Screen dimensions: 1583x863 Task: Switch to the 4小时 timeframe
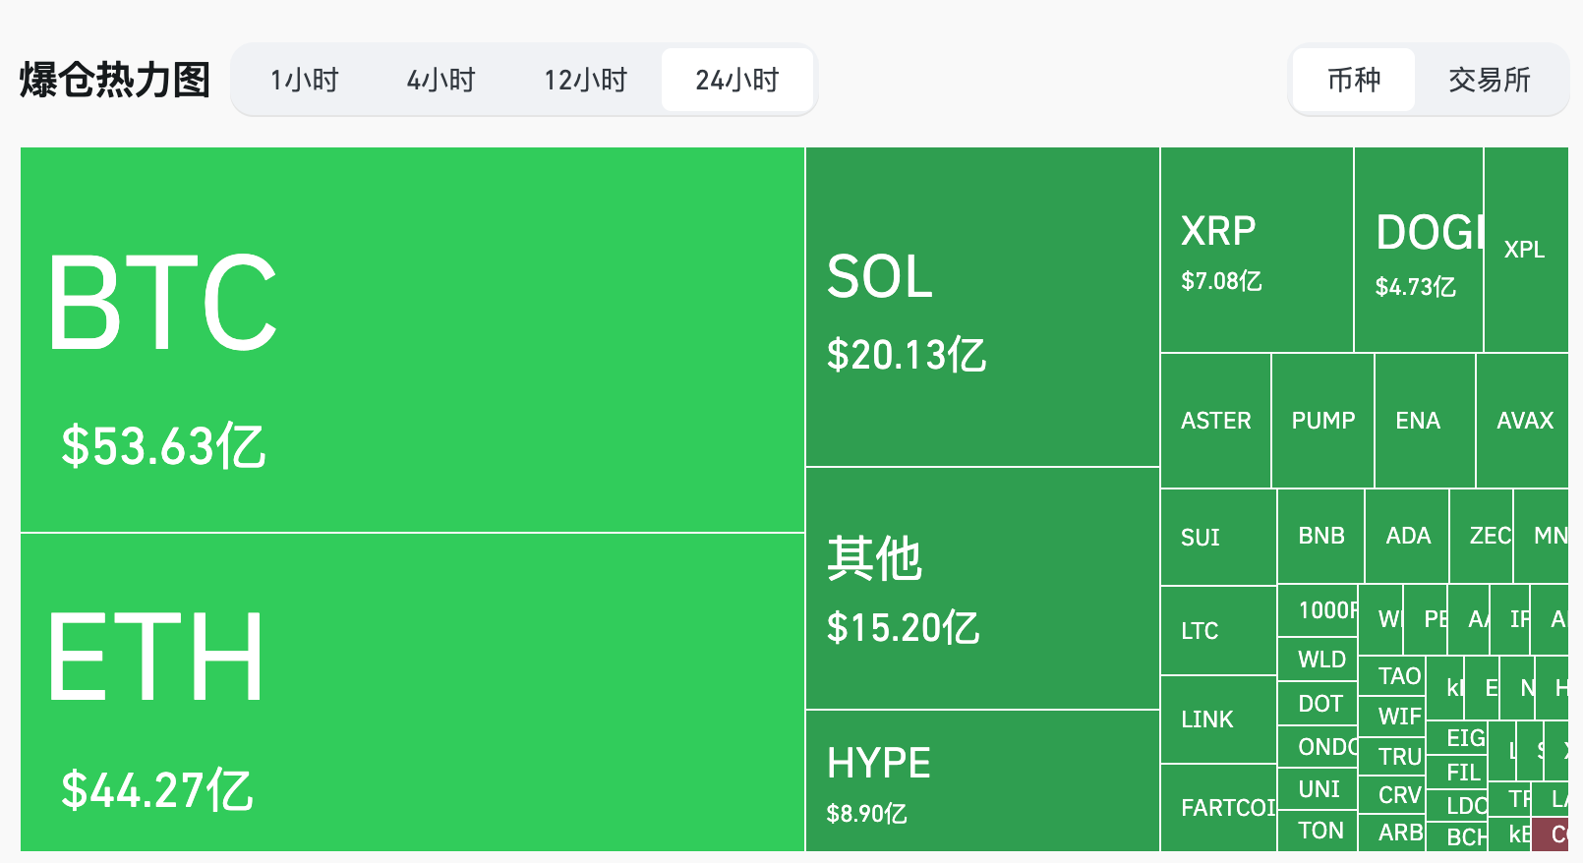pos(440,80)
